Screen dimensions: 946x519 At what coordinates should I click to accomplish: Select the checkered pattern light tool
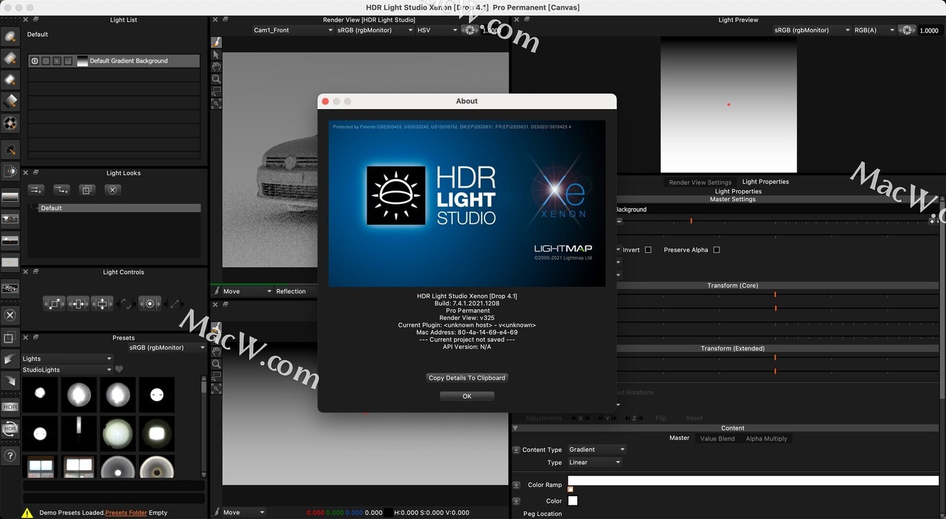pos(10,123)
